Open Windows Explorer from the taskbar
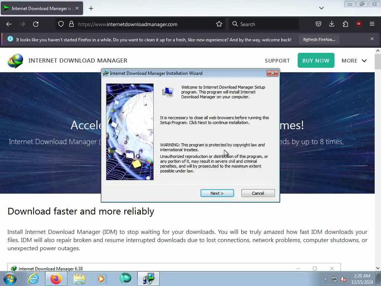Image resolution: width=381 pixels, height=286 pixels. 79,279
